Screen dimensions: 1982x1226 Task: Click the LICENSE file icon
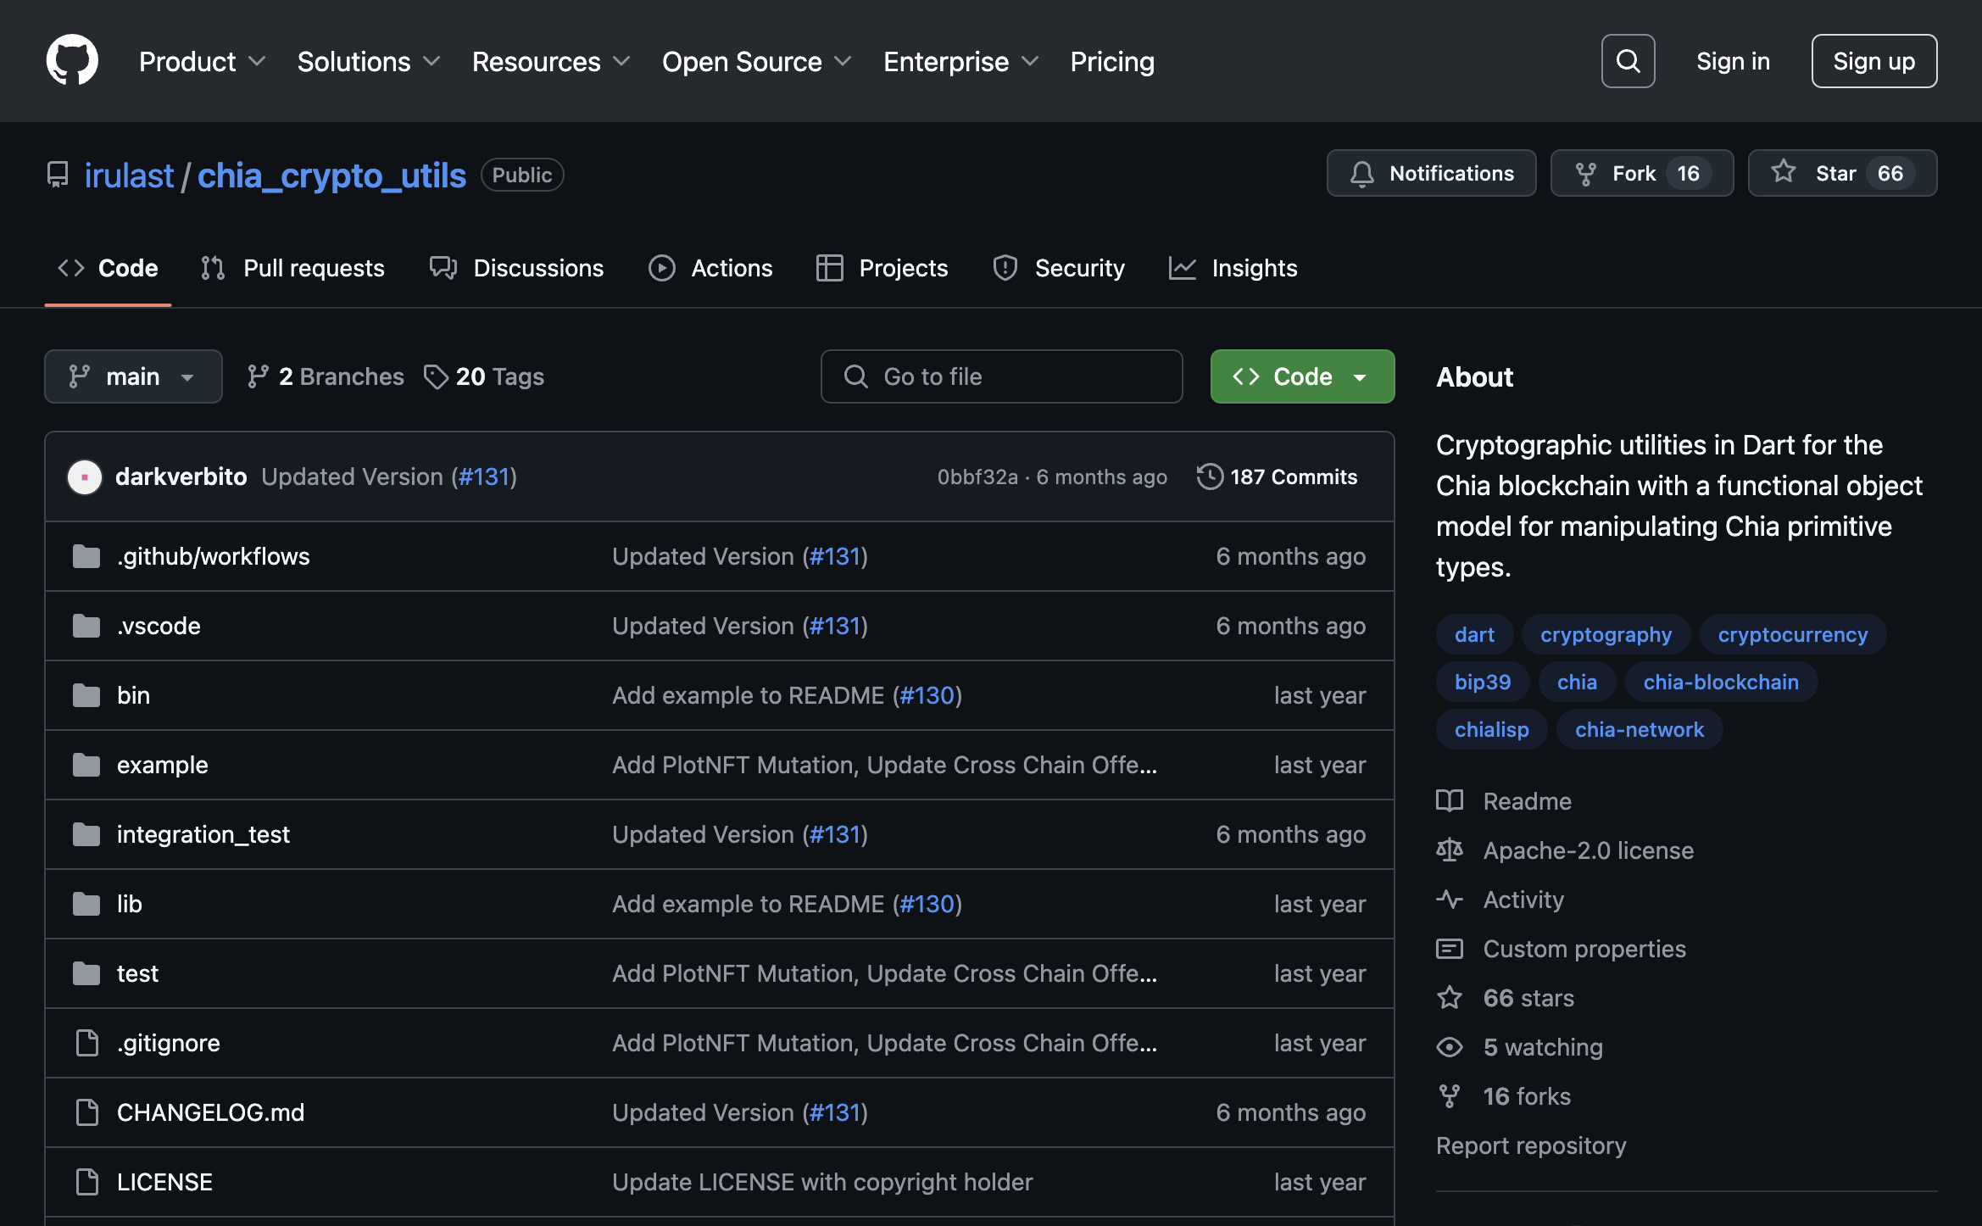86,1182
